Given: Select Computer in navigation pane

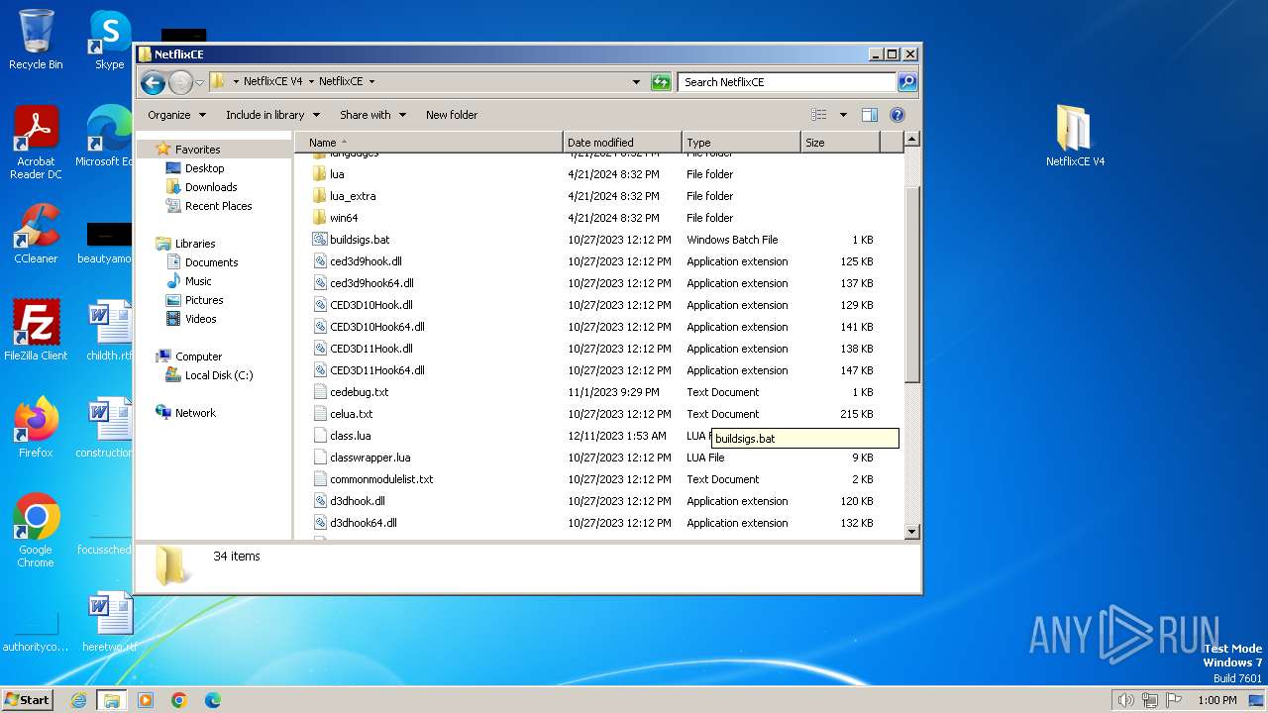Looking at the screenshot, I should click(198, 356).
